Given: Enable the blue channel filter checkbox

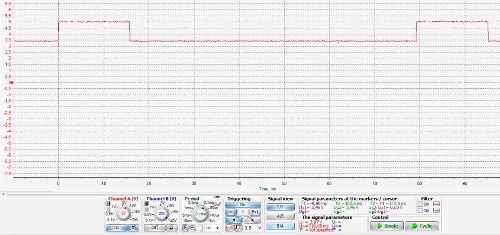Looking at the screenshot, I should point(420,210).
